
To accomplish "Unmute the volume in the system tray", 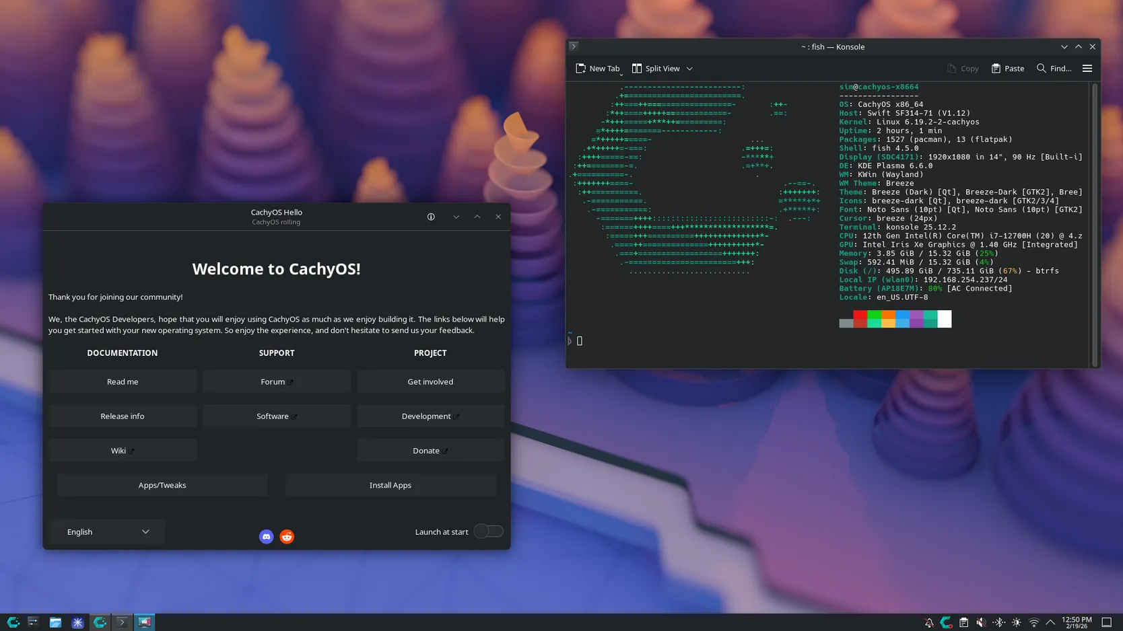I will (x=981, y=622).
